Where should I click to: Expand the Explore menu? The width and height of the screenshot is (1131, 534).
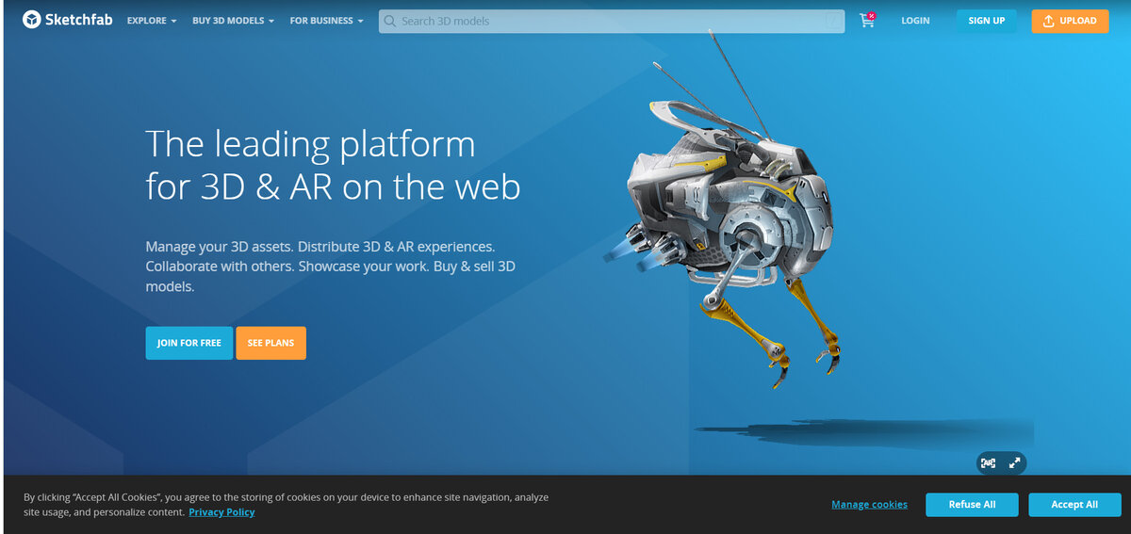coord(152,21)
